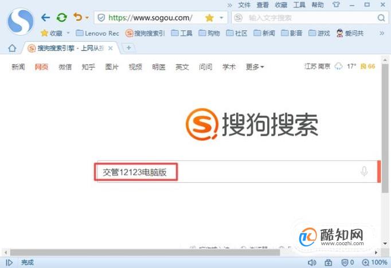This screenshot has height=268, width=391.
Task: Open the 文件 menu
Action: pos(244,5)
